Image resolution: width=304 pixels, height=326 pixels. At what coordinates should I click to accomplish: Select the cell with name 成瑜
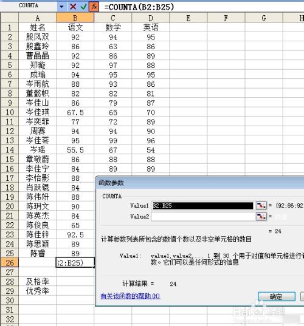pos(38,75)
